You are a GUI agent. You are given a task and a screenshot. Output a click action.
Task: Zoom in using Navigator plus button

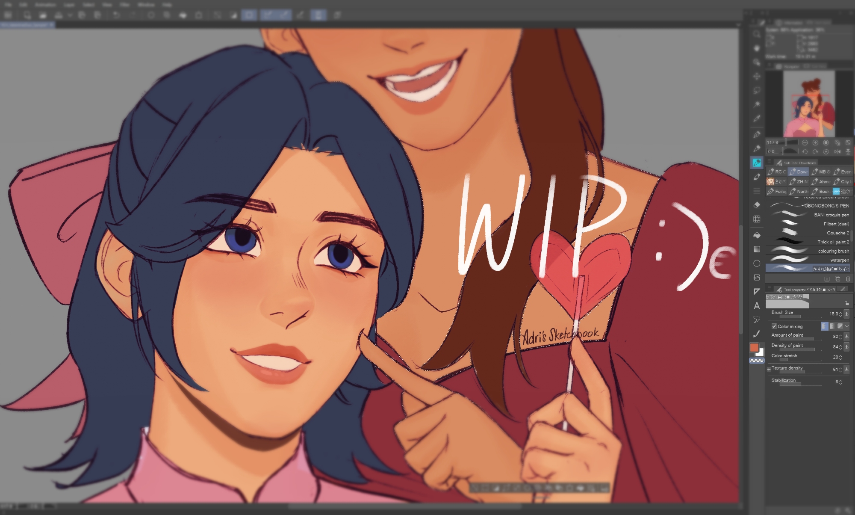pos(815,142)
